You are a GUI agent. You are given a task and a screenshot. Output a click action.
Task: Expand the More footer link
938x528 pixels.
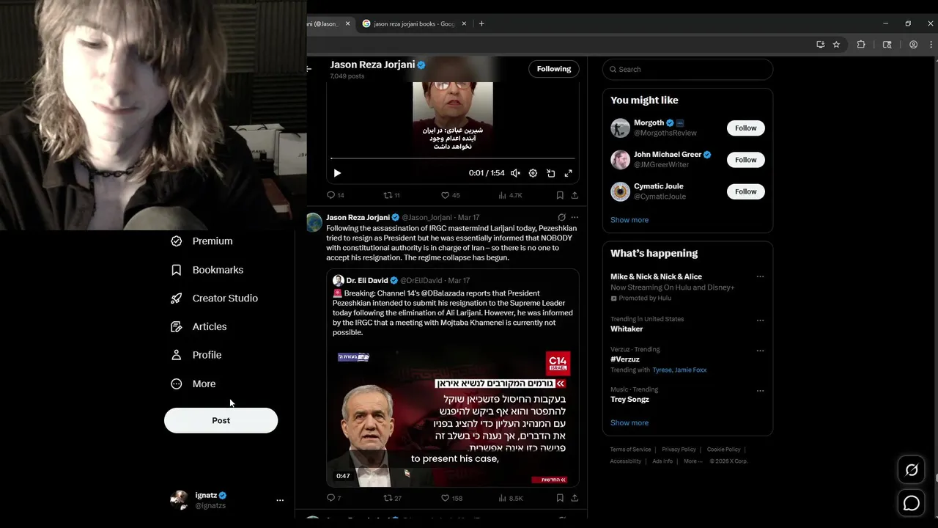693,461
